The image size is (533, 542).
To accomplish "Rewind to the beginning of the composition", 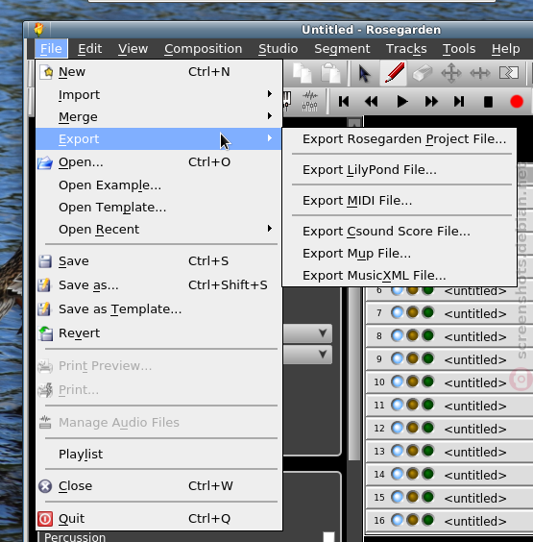I will click(x=344, y=102).
